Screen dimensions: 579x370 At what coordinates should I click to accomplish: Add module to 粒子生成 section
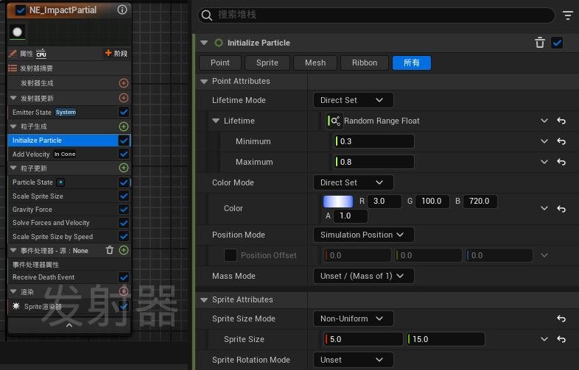click(124, 127)
